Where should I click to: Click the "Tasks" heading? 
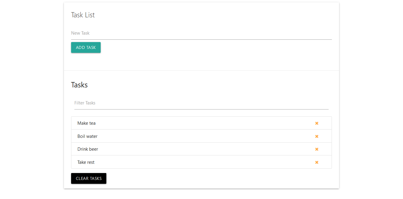point(79,84)
